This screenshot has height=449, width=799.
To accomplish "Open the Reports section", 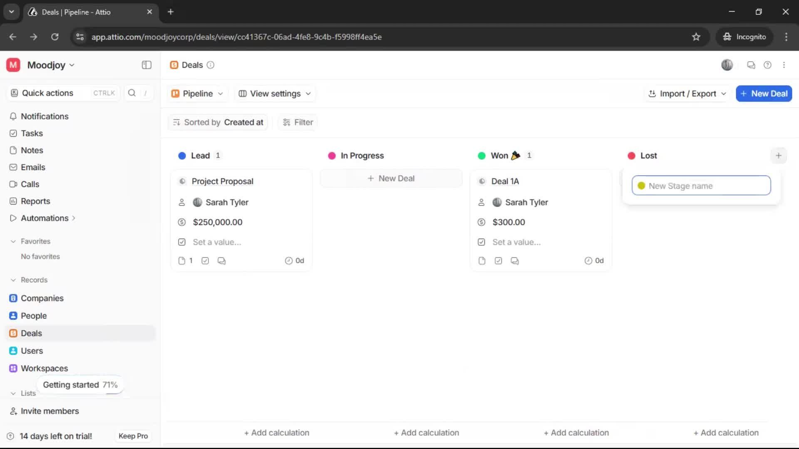I will 35,201.
